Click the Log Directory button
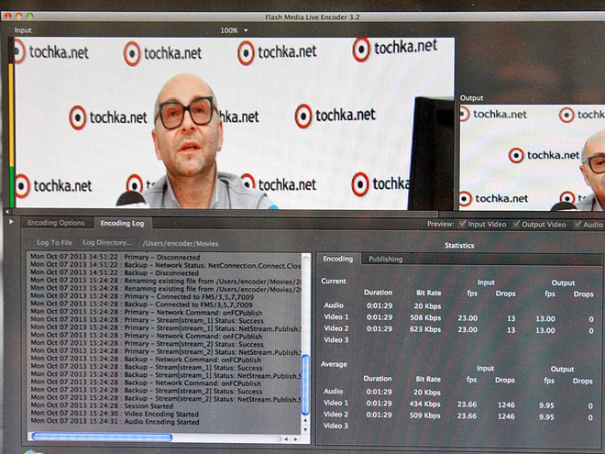Image resolution: width=605 pixels, height=454 pixels. tap(107, 242)
